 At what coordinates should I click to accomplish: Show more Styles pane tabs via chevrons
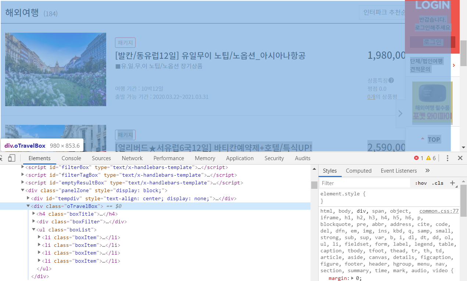(x=427, y=170)
